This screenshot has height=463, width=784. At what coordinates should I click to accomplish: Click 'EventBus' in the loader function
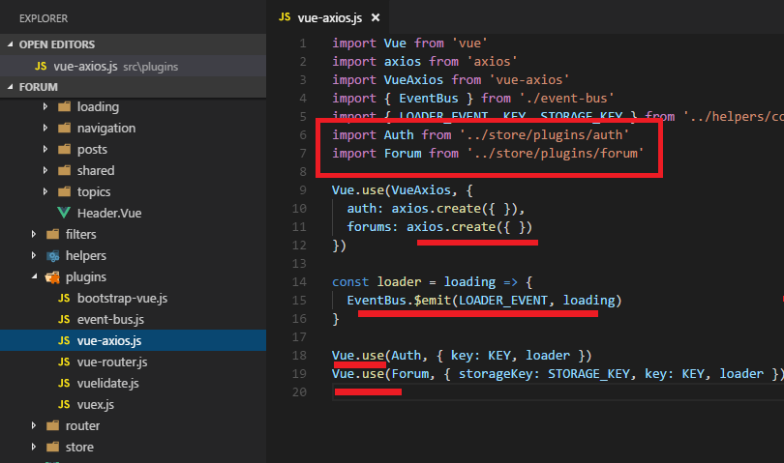[377, 301]
